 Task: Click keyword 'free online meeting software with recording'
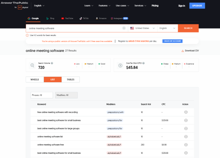57,112
